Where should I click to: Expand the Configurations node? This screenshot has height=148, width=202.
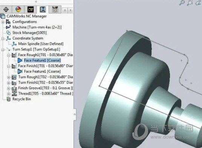pos(3,22)
